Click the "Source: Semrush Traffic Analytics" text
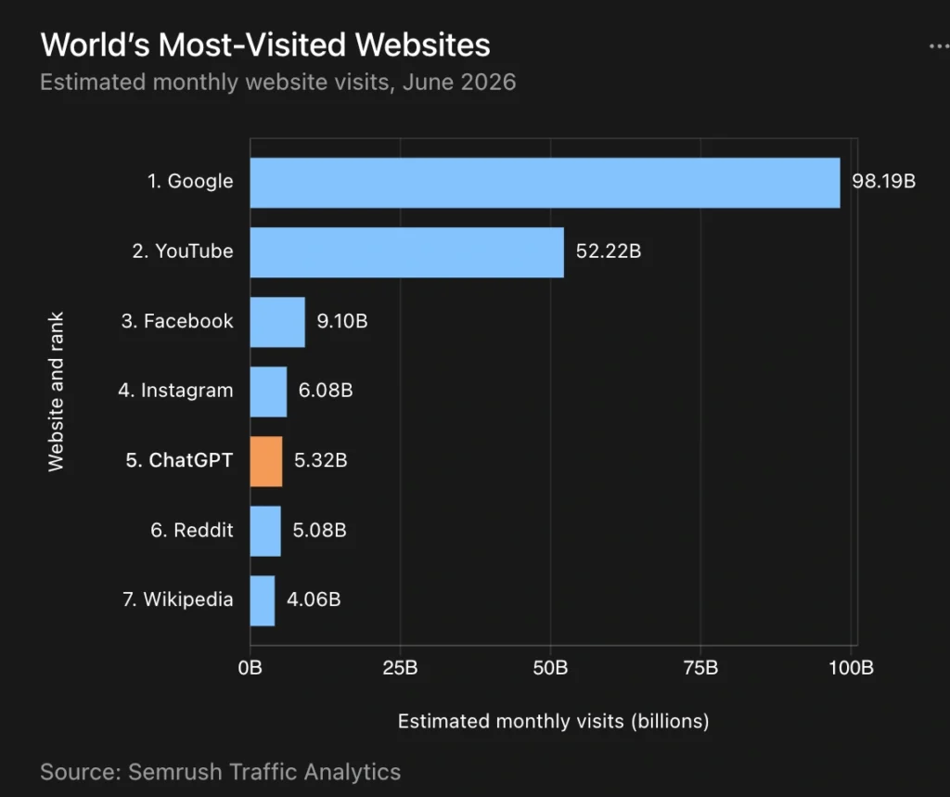The height and width of the screenshot is (797, 950). point(221,772)
